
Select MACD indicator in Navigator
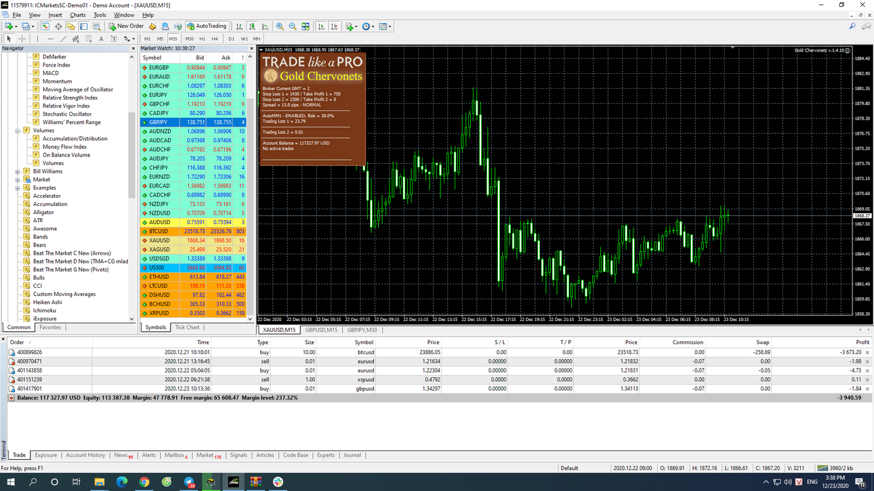[50, 73]
